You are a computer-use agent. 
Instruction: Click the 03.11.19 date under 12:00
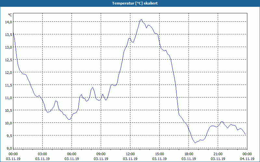coord(130,159)
